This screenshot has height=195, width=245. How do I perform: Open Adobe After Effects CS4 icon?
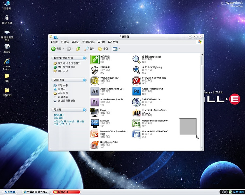coord(95,91)
